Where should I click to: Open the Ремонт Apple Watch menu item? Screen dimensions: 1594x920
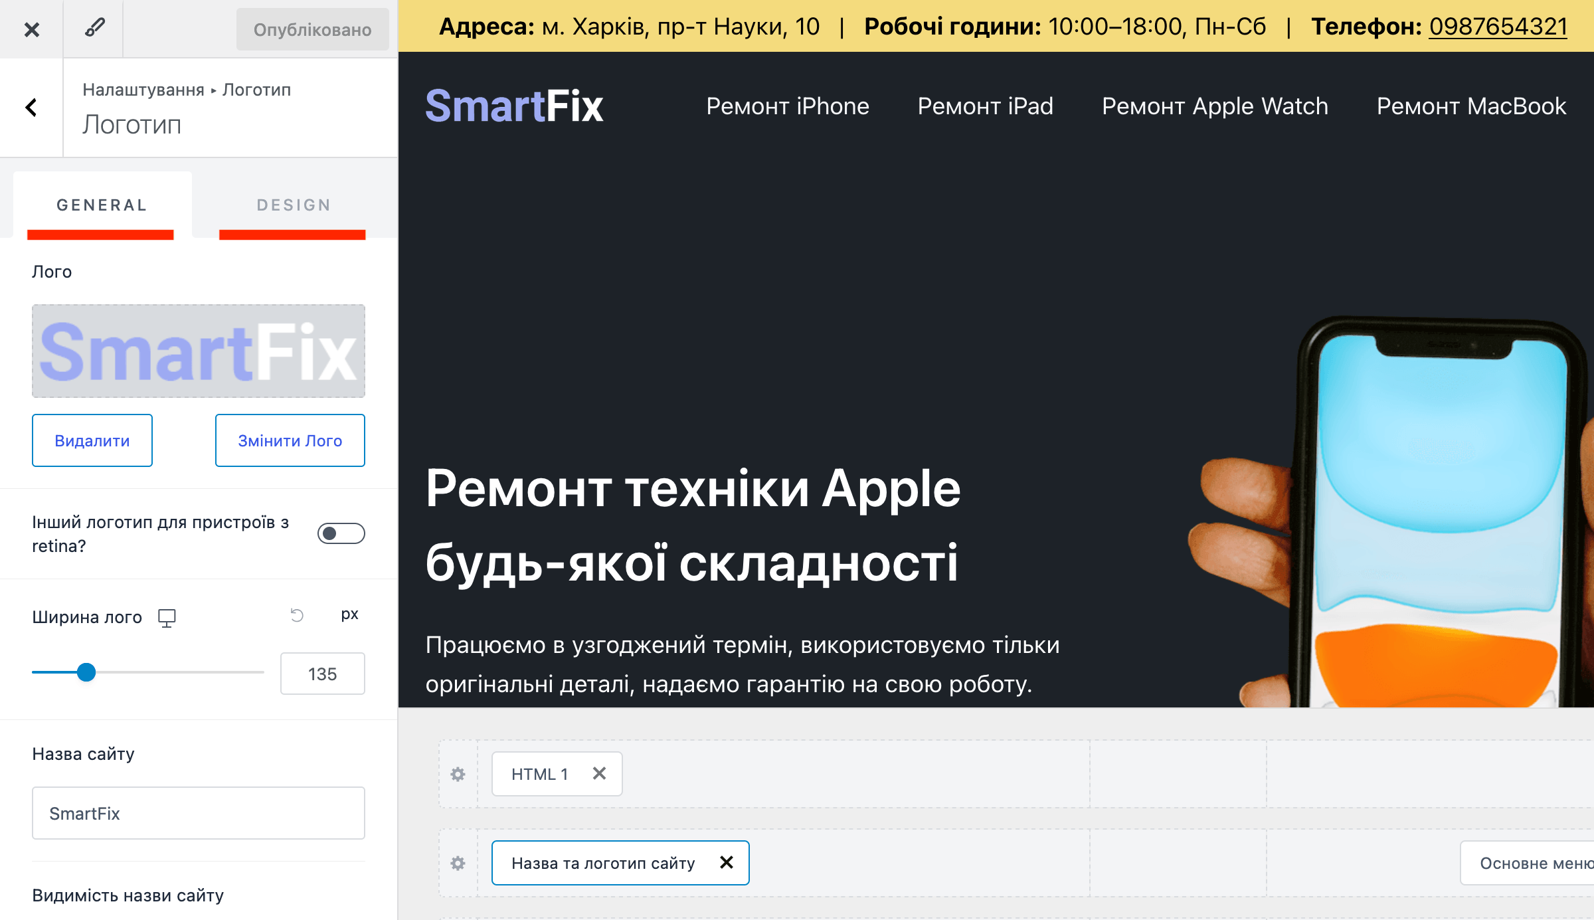click(x=1215, y=106)
